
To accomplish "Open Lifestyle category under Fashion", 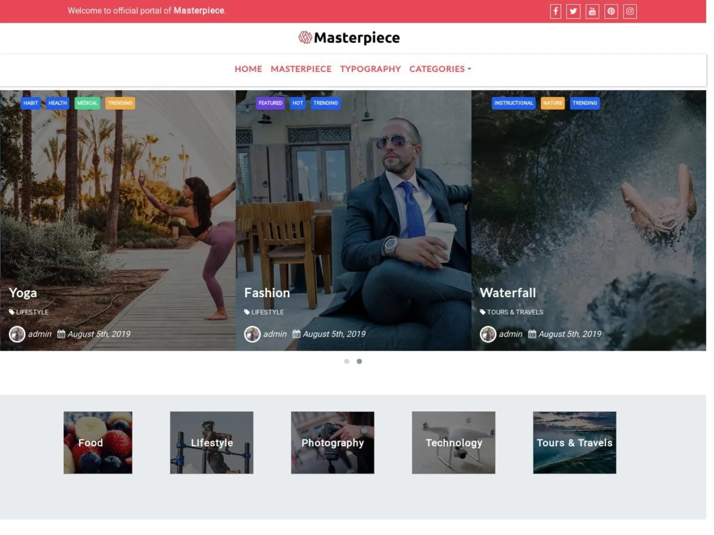I will [x=268, y=312].
